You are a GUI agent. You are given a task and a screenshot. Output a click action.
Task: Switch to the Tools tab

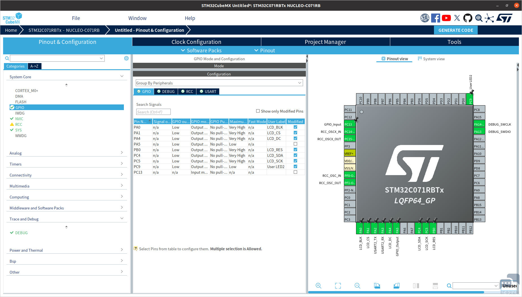click(454, 42)
